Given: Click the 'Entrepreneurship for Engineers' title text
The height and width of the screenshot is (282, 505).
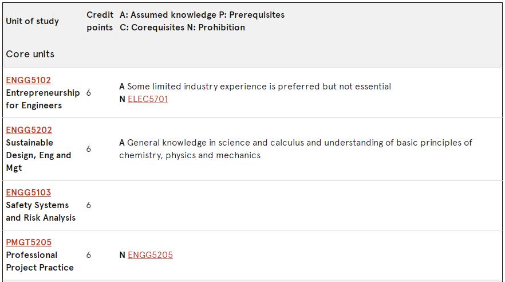Looking at the screenshot, I should point(43,99).
